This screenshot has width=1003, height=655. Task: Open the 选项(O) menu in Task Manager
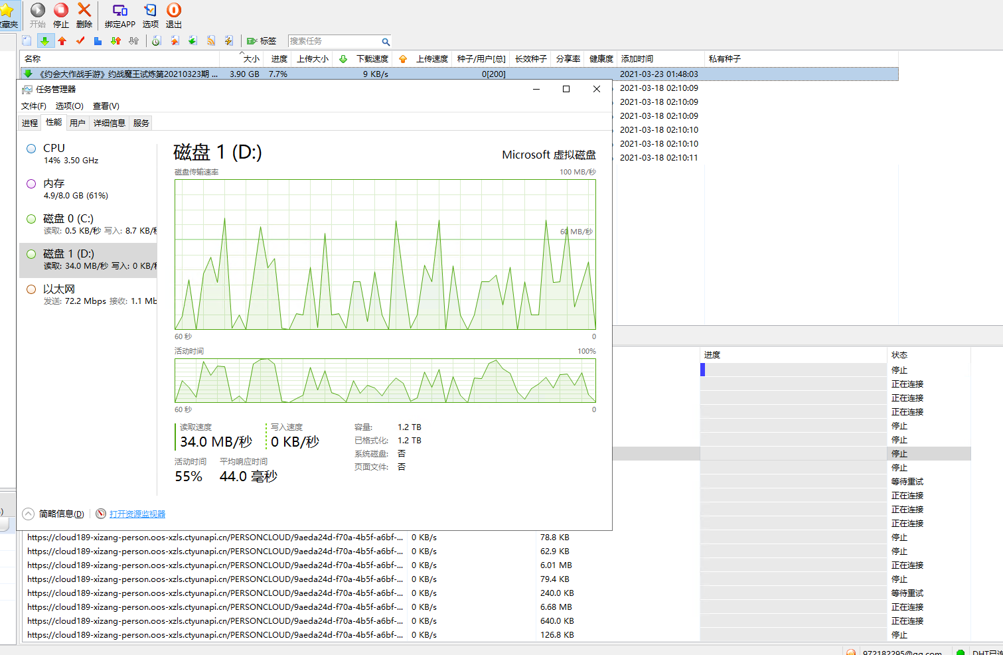pyautogui.click(x=69, y=106)
